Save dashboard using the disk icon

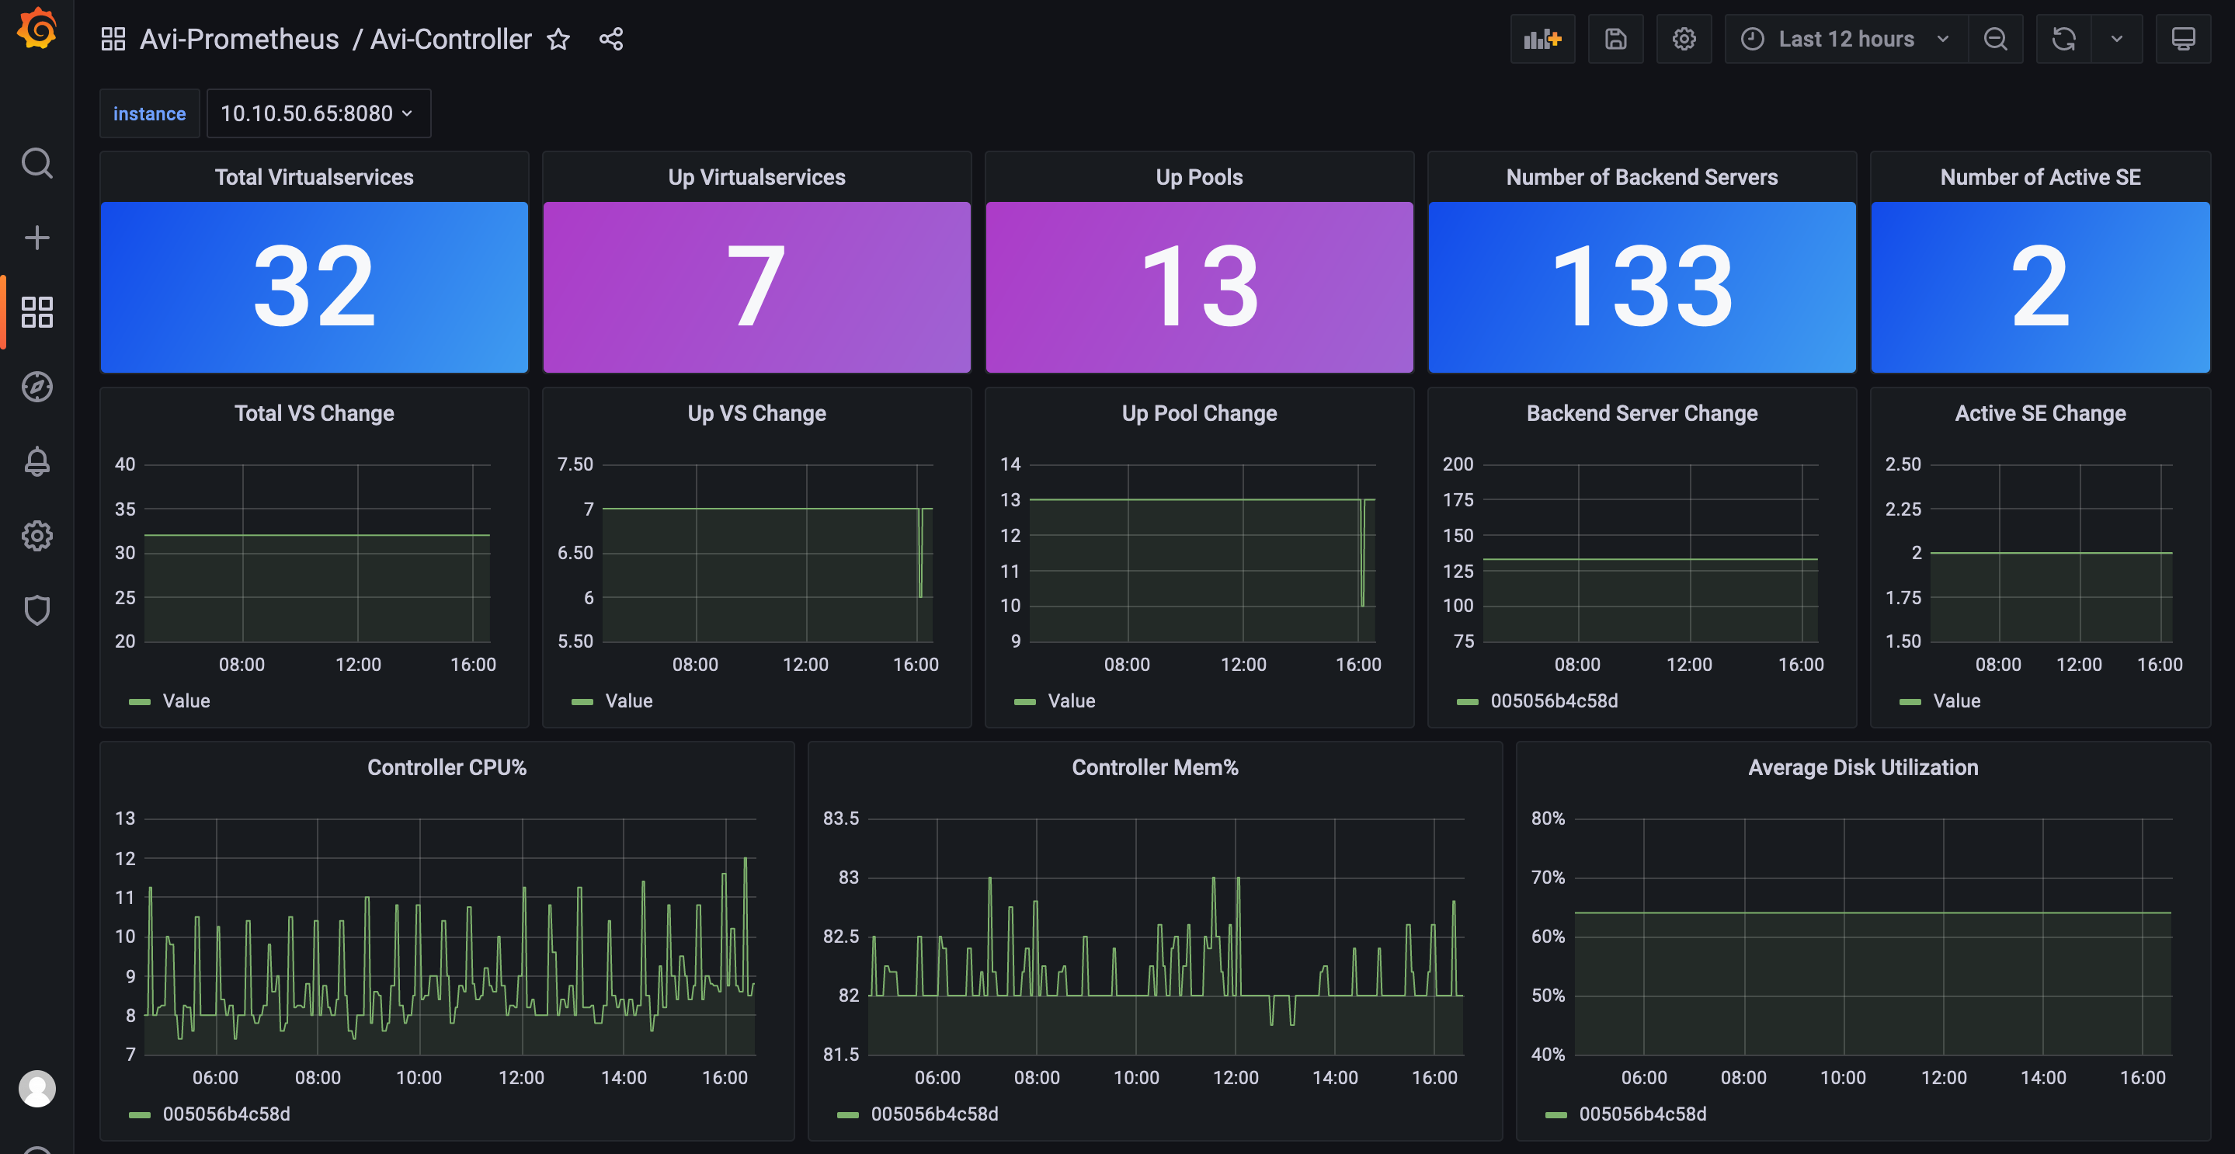1615,39
